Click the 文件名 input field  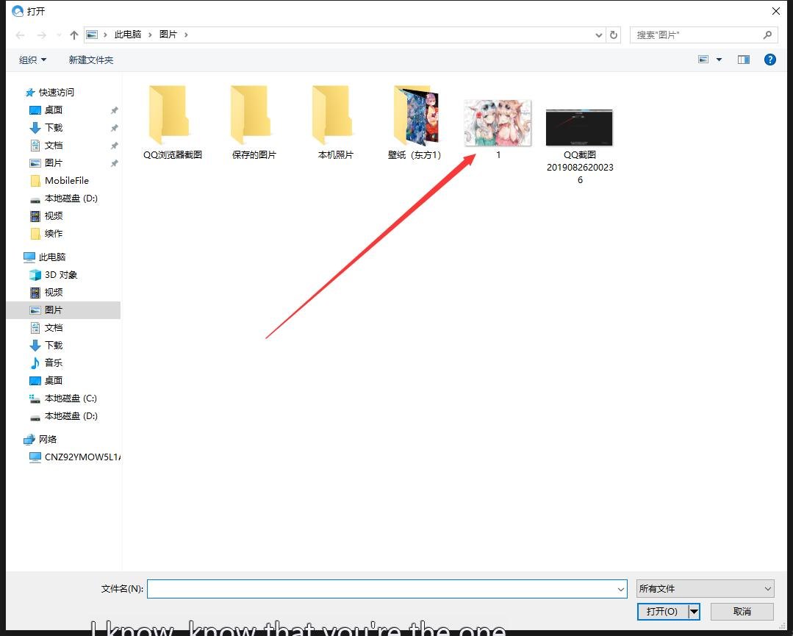[382, 588]
